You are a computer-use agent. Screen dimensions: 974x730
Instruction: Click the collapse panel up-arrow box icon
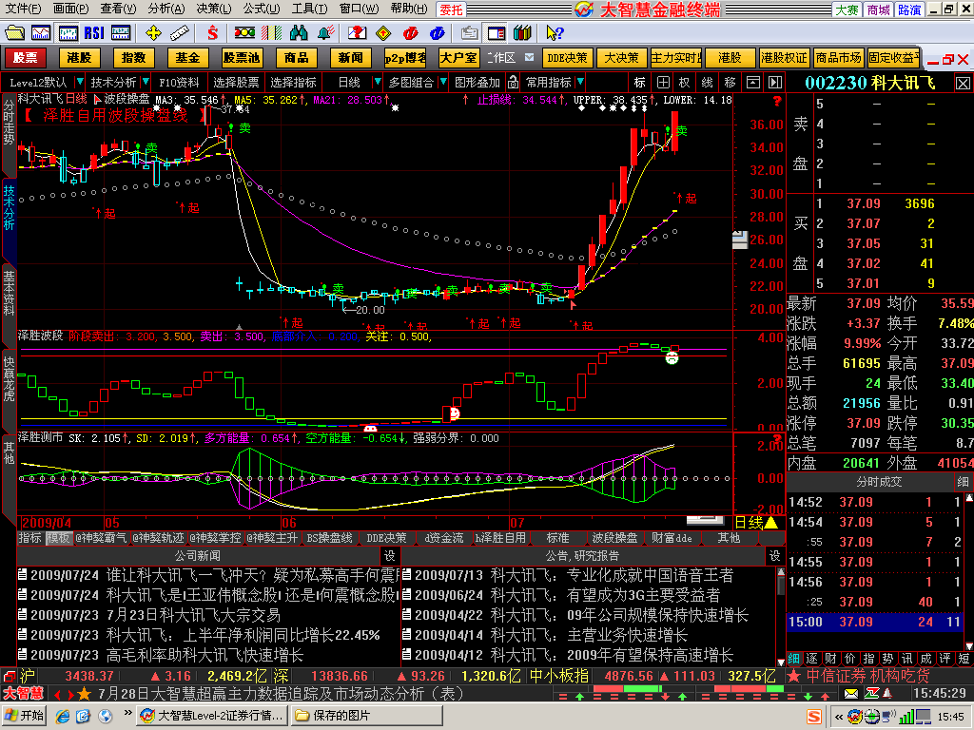(753, 82)
